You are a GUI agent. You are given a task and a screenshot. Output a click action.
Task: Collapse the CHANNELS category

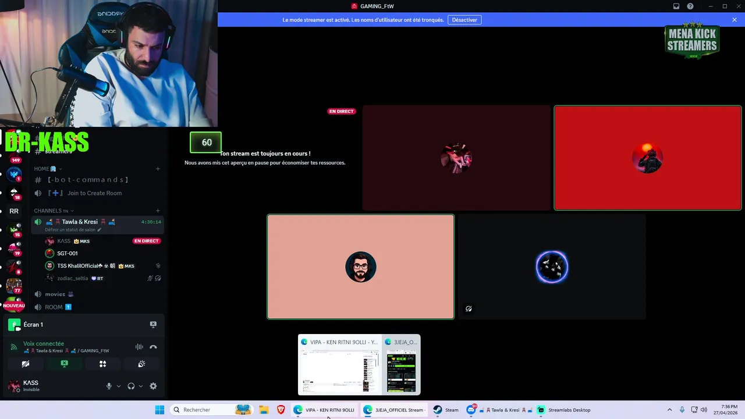(x=54, y=211)
